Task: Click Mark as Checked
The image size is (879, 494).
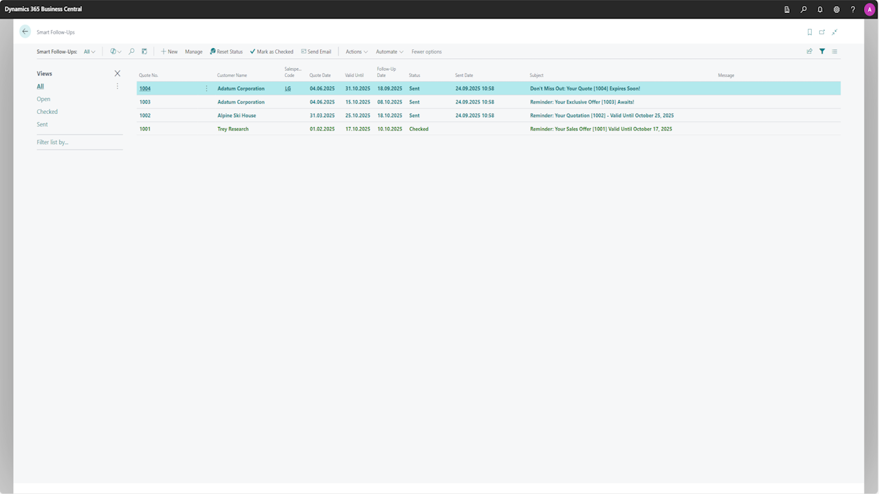Action: coord(271,51)
